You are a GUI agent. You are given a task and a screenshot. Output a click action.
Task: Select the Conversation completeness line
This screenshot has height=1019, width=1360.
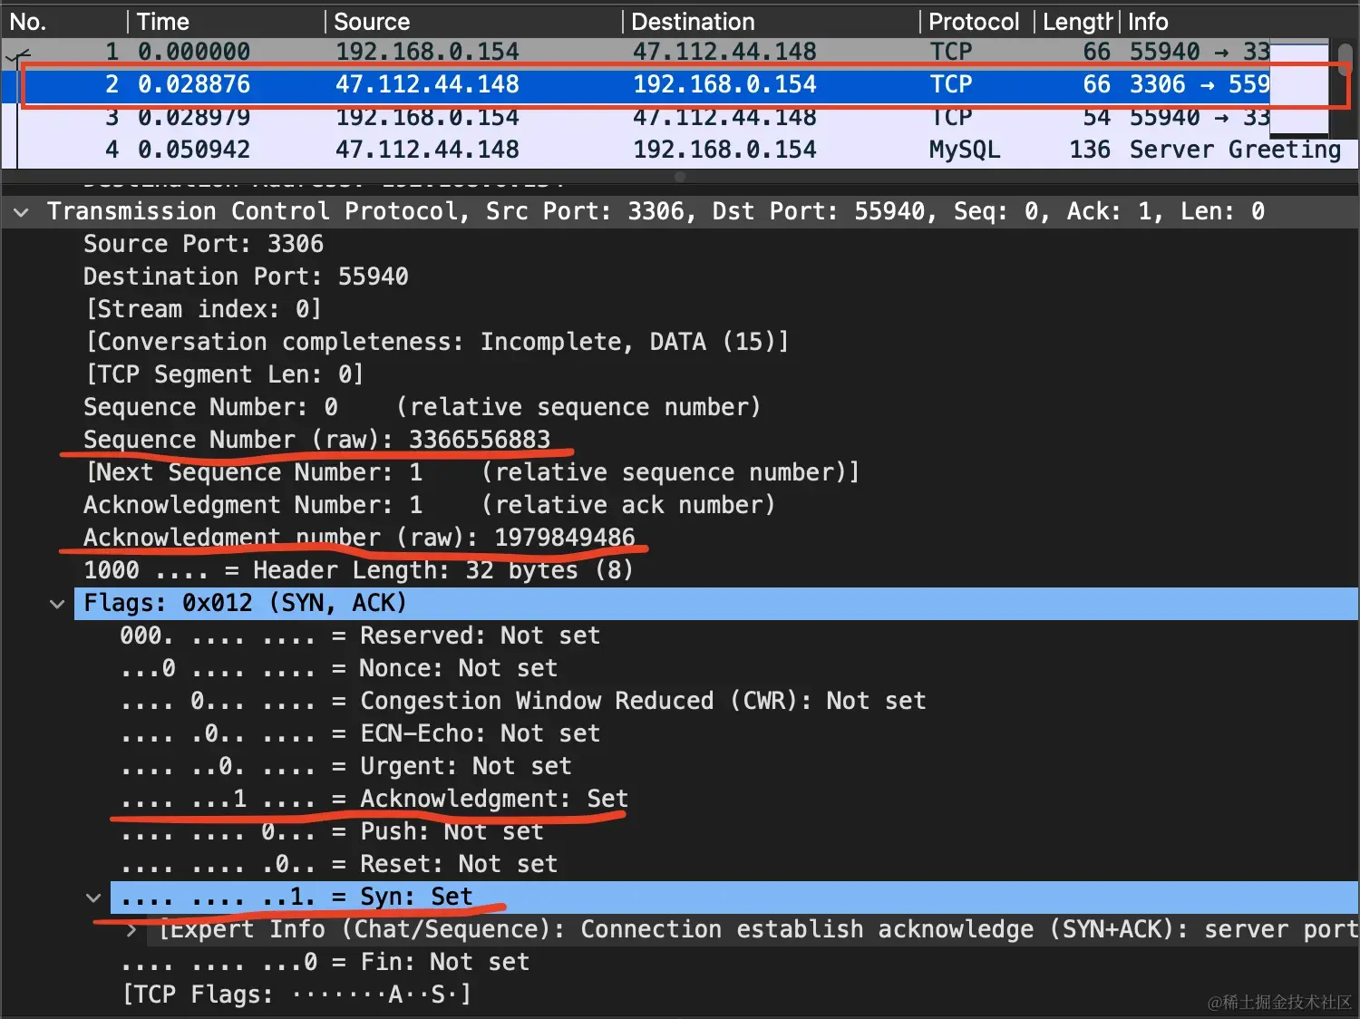click(436, 342)
